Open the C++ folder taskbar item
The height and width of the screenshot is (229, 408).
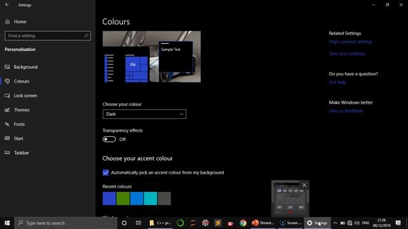pos(160,223)
